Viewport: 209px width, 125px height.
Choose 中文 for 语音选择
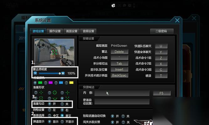click(x=50, y=115)
